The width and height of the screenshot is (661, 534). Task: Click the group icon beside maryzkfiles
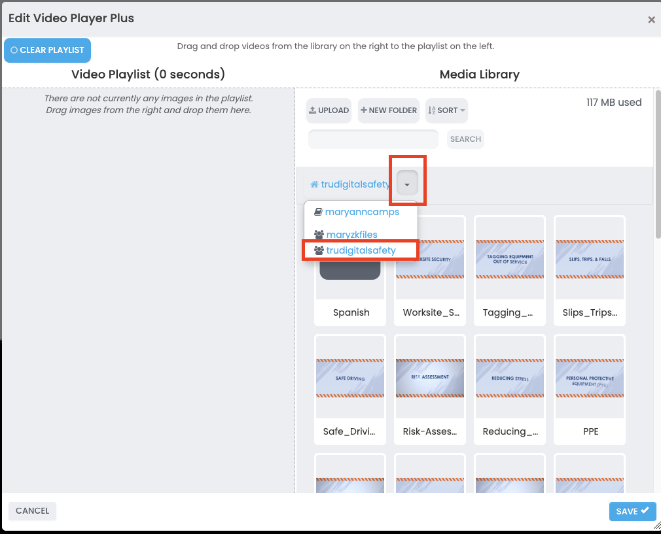click(319, 234)
